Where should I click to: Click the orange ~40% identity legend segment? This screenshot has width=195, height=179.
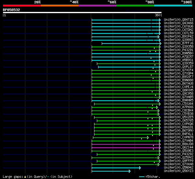point(60,5)
